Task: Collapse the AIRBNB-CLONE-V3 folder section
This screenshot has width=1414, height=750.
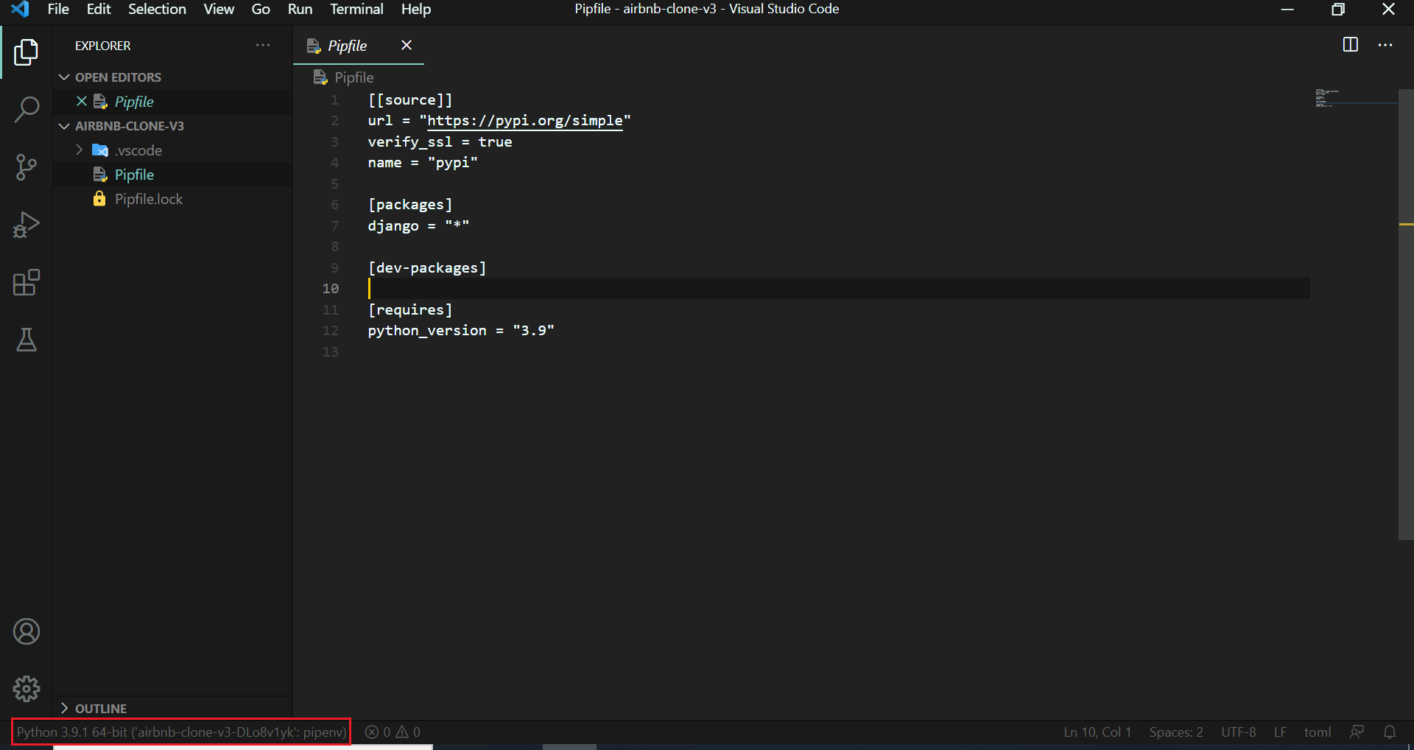Action: (64, 126)
